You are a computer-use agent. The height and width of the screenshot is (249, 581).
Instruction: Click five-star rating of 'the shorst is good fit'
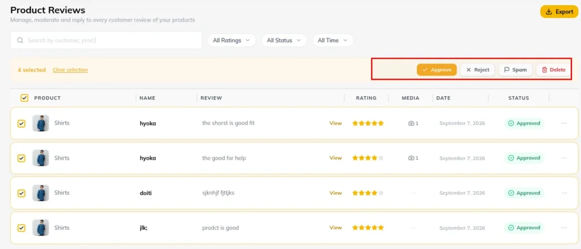[x=368, y=123]
